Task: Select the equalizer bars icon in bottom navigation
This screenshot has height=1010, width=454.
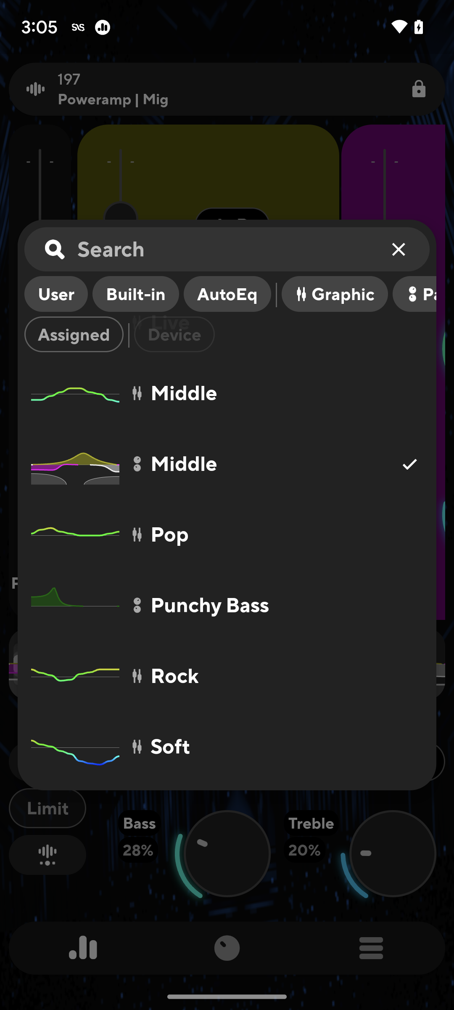Action: coord(83,948)
